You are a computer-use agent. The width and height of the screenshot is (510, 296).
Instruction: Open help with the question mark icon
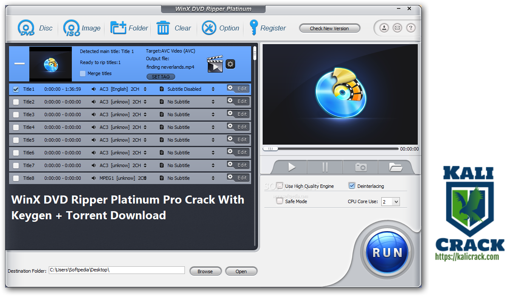411,28
